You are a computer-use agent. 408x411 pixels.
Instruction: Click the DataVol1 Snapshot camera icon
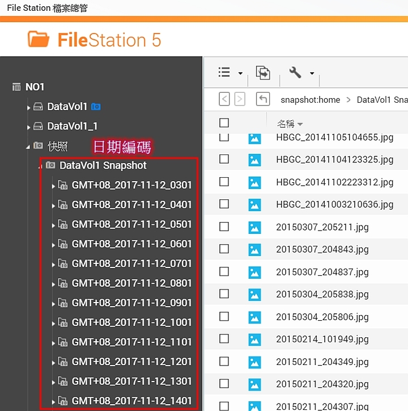50,165
